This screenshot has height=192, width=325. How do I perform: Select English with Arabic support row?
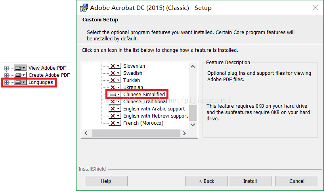(x=154, y=109)
